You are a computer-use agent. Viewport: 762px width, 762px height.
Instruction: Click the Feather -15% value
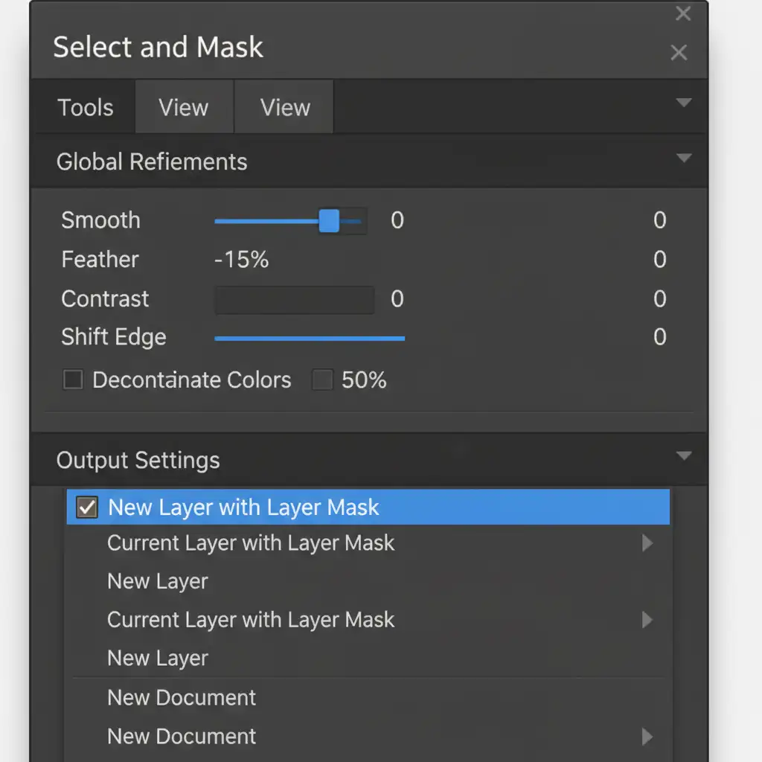click(x=241, y=260)
